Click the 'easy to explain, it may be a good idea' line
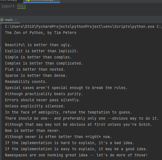The height and width of the screenshot is (160, 162). (76, 149)
